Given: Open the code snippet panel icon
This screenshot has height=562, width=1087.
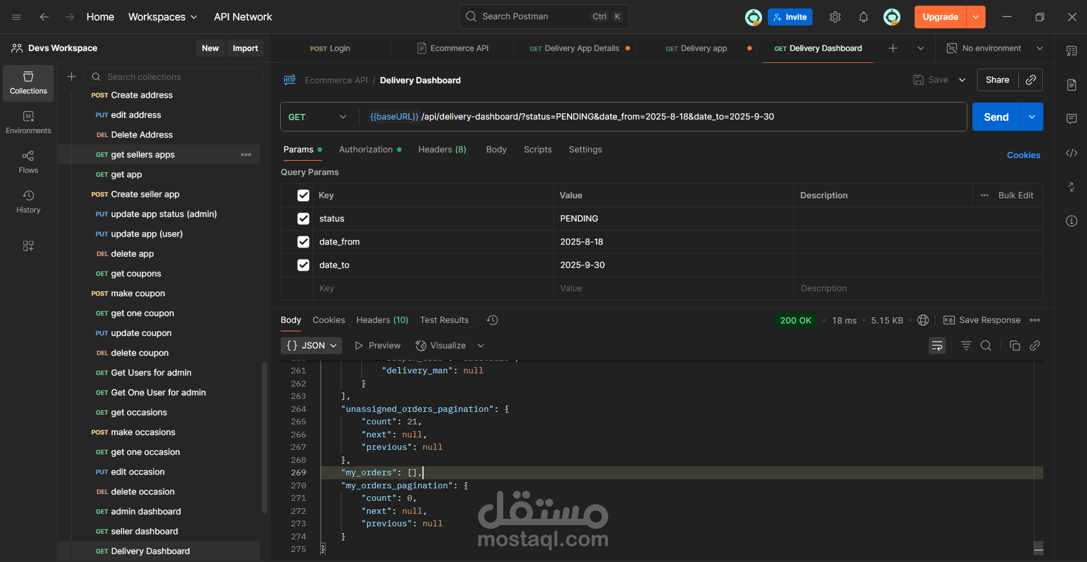Looking at the screenshot, I should pyautogui.click(x=1072, y=153).
